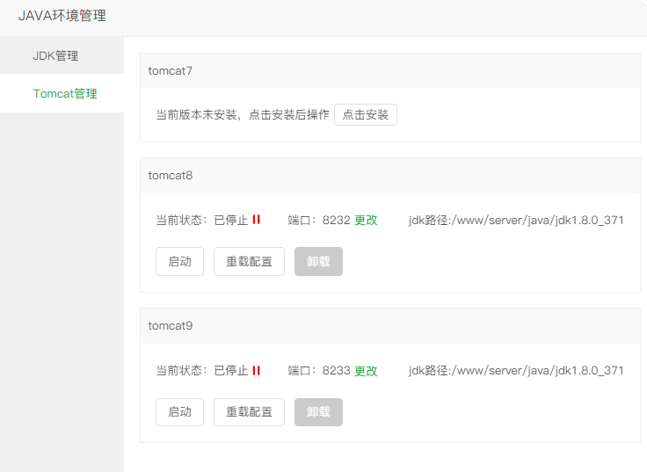Start tomcat9 with 启动 button

point(179,411)
